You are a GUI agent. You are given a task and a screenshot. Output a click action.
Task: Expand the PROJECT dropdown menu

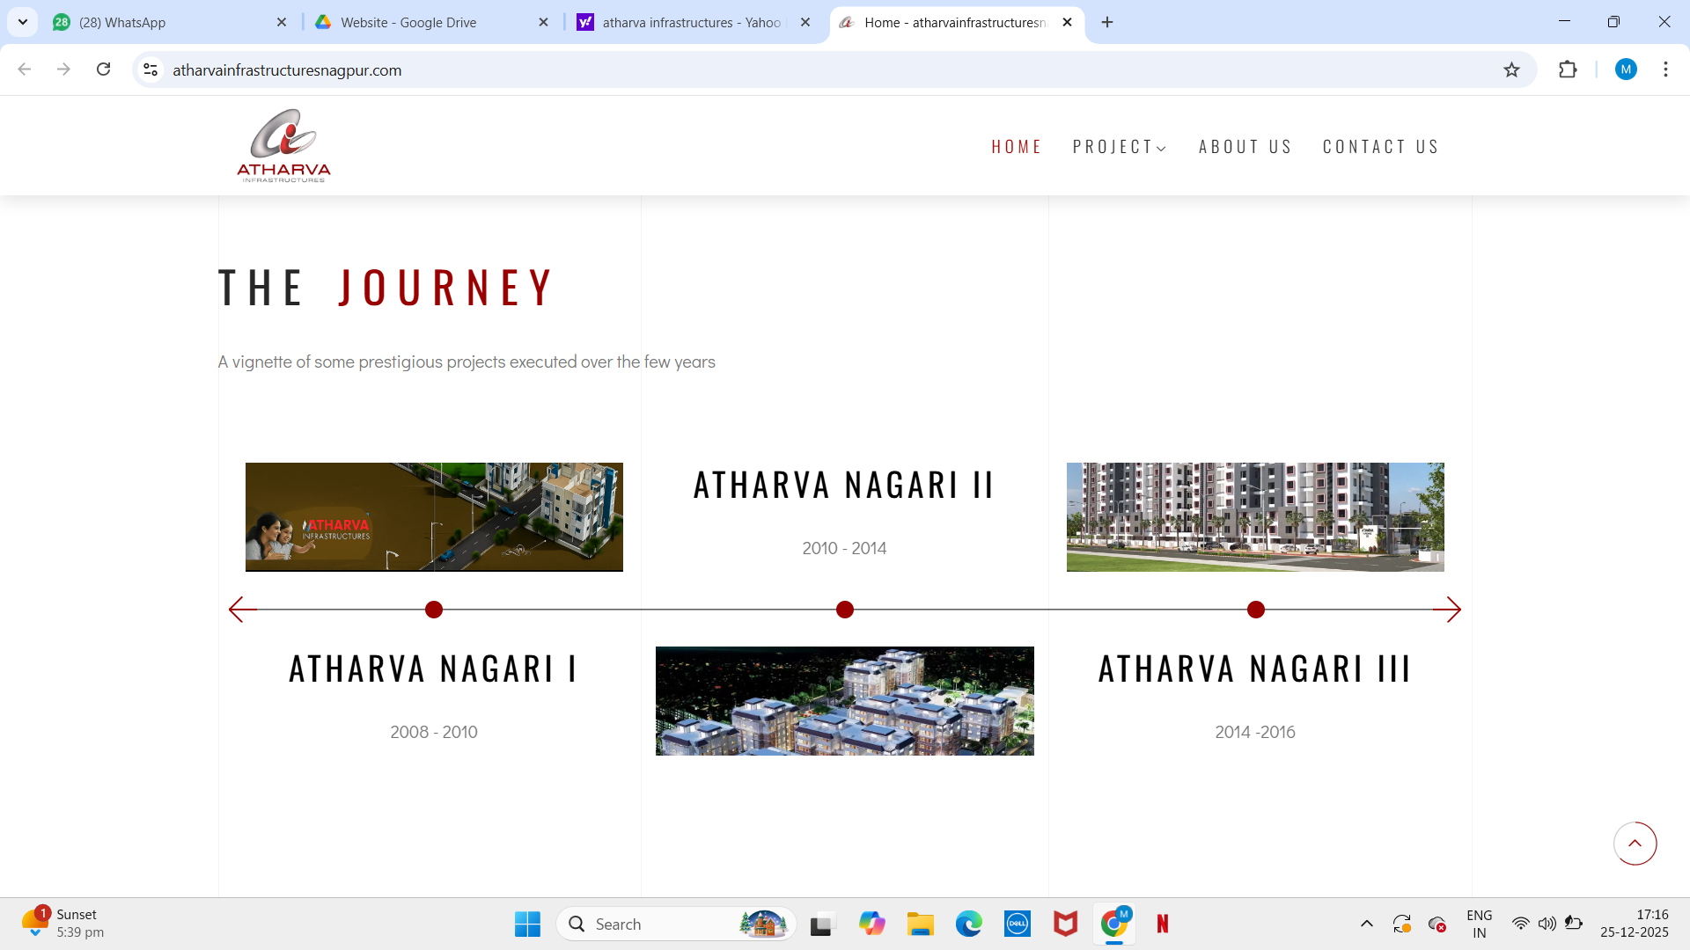point(1119,147)
